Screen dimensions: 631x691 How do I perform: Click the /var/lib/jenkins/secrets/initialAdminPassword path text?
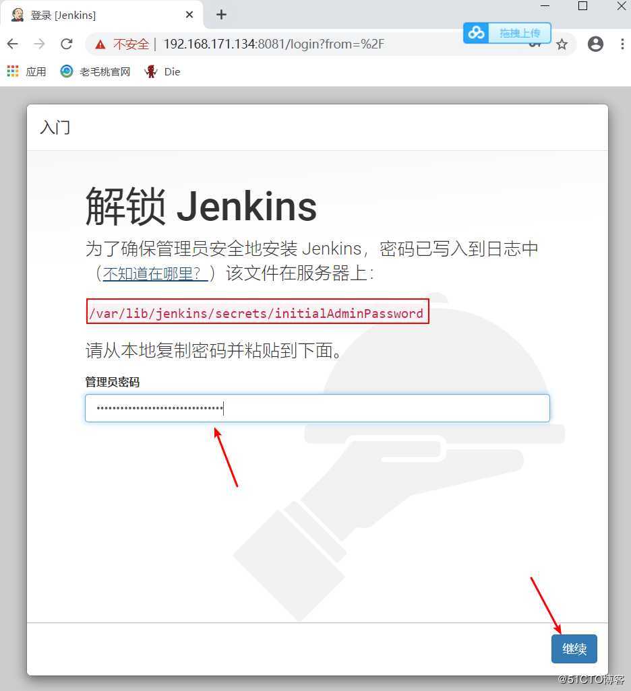tap(258, 313)
